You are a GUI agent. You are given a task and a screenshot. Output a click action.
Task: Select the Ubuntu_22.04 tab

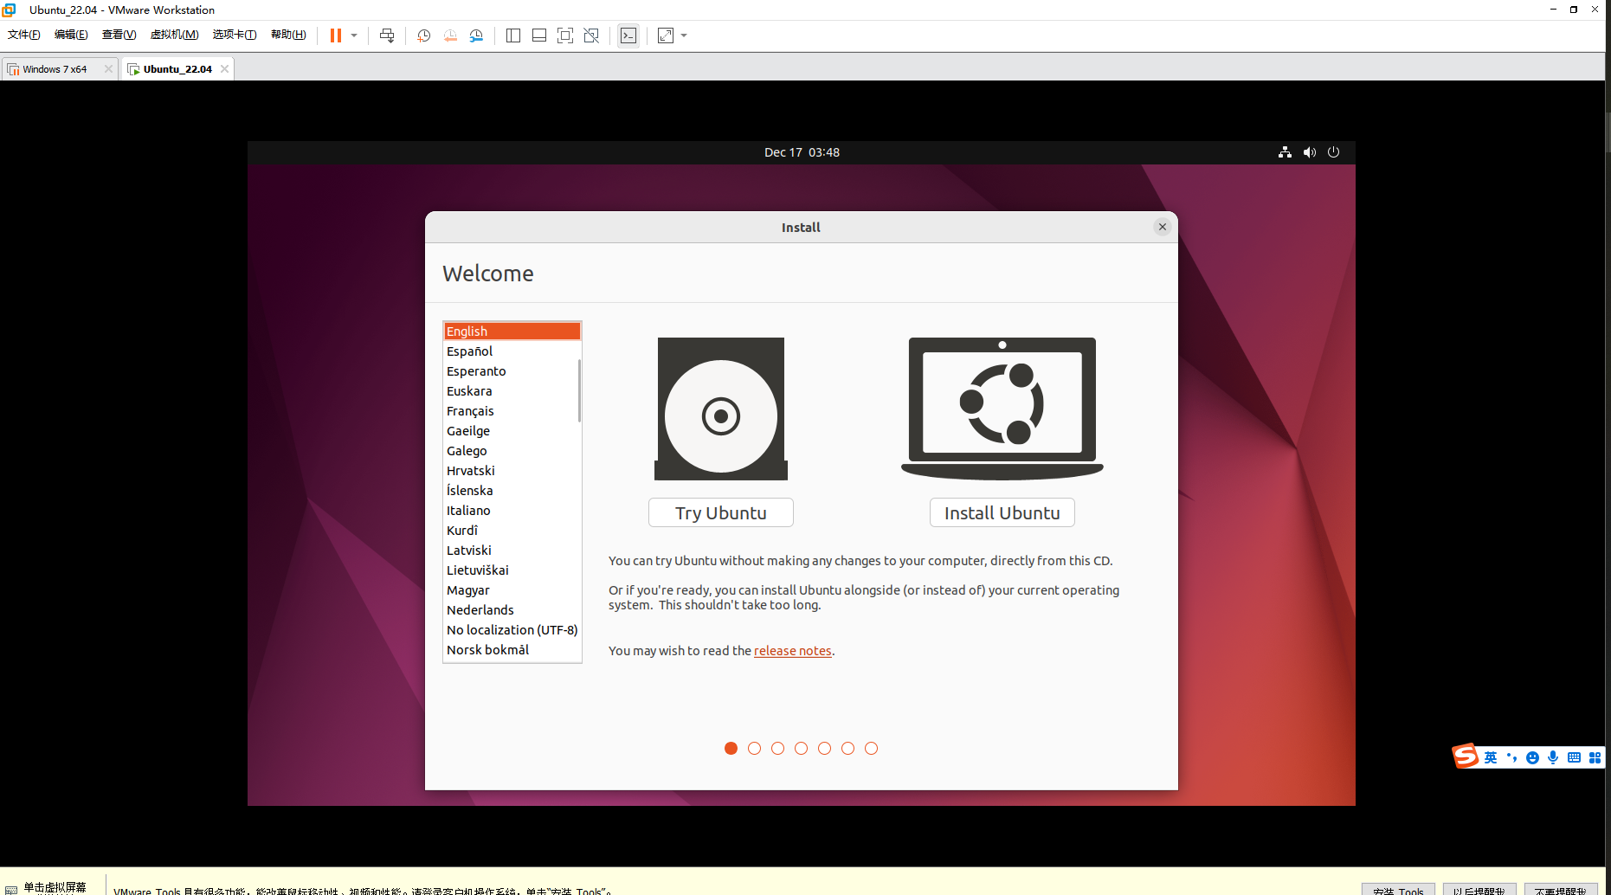coord(177,69)
